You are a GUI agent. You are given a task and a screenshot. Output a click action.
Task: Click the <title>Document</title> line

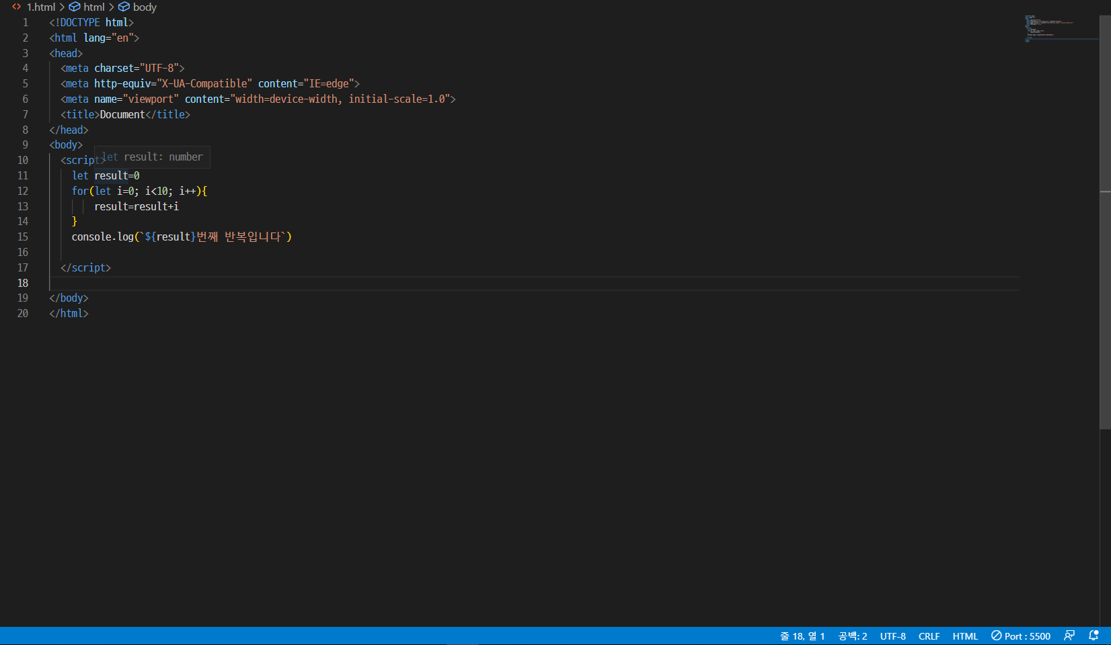point(125,114)
